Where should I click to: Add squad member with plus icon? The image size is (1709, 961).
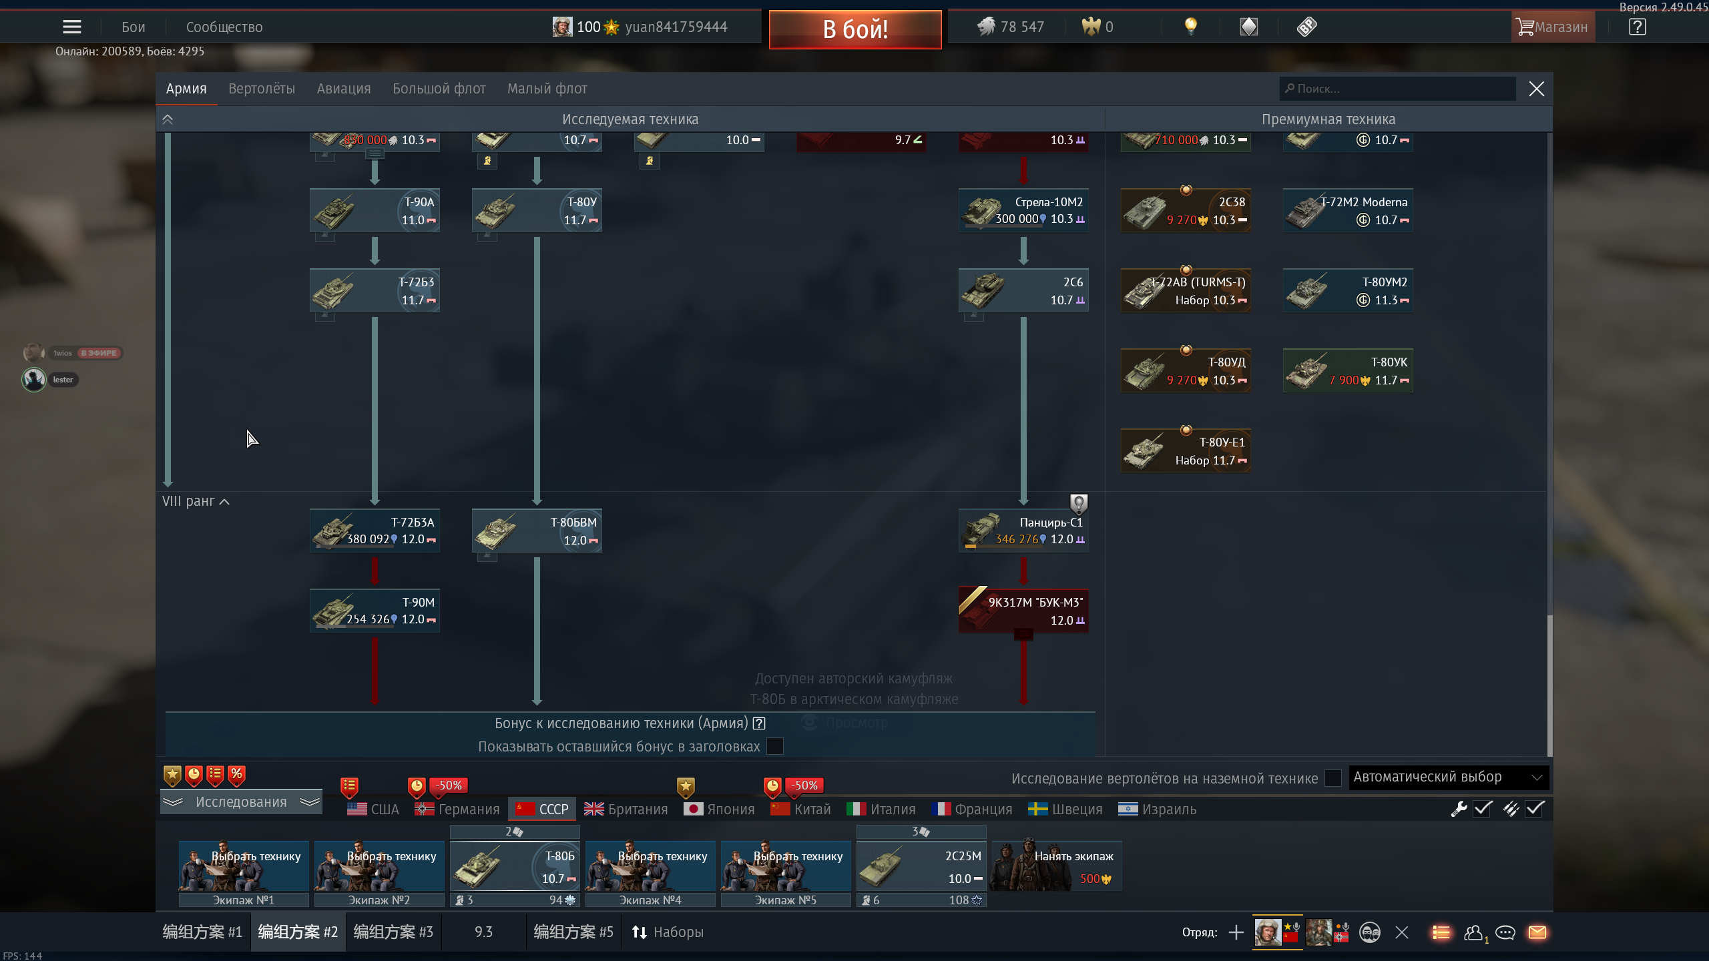1236,932
